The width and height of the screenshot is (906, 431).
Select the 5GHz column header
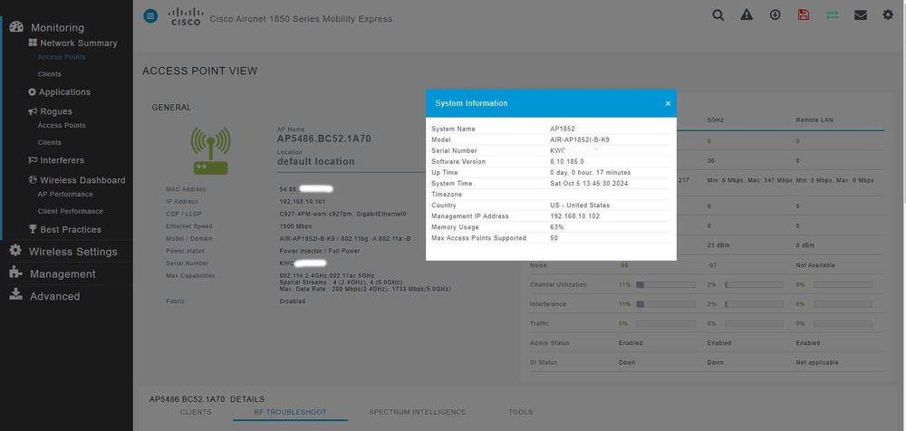(715, 120)
